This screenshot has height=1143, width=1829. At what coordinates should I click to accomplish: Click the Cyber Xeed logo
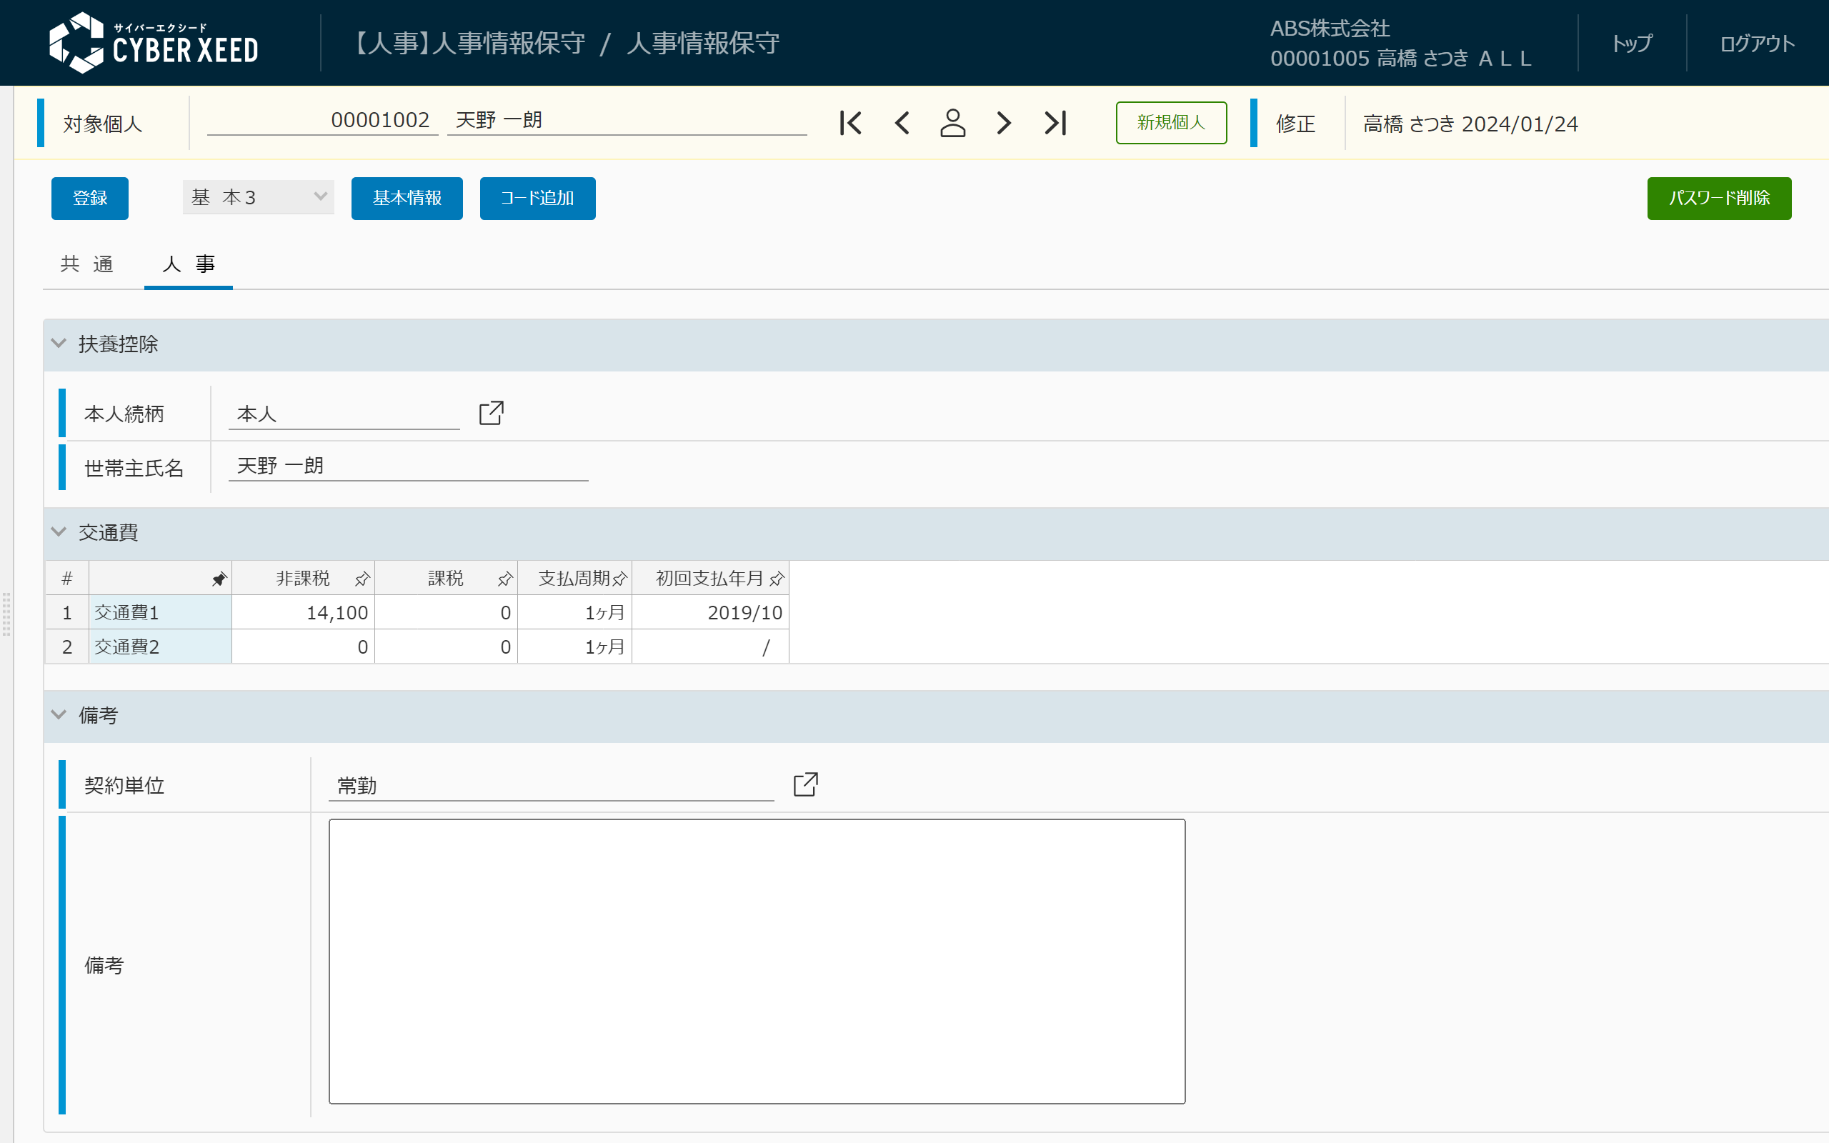tap(154, 43)
